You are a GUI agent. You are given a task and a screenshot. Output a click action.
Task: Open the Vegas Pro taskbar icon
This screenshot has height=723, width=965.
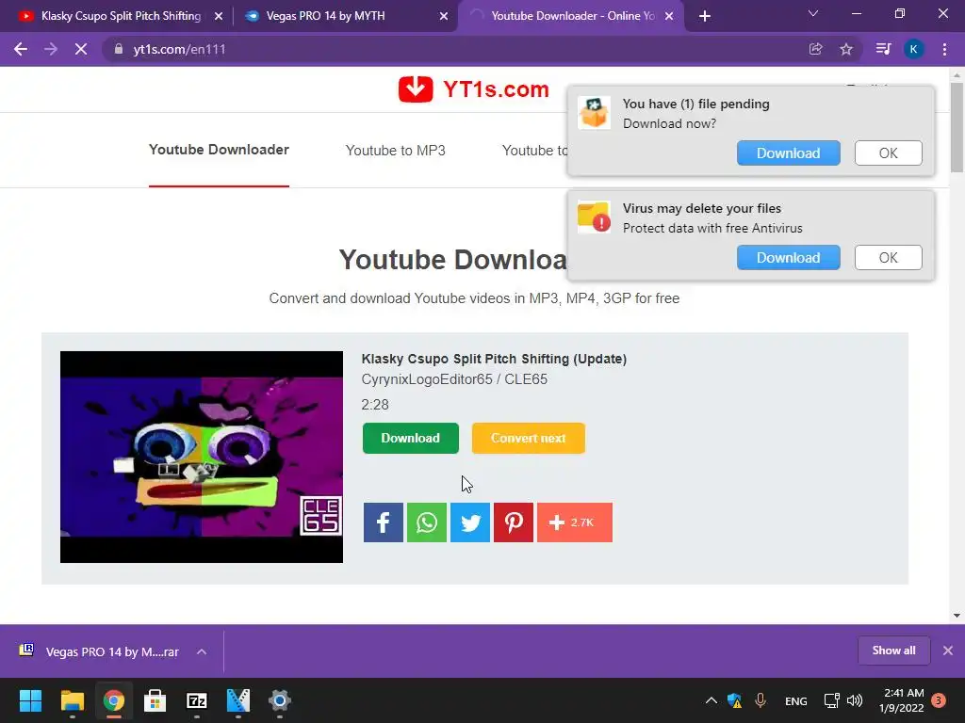(238, 700)
